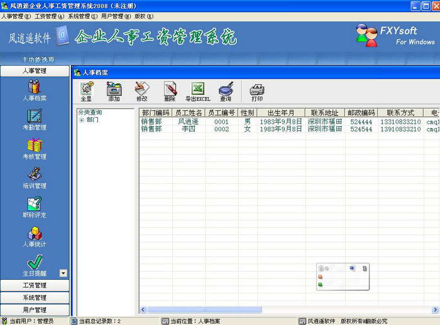Switch to the 用户管理 sidebar section
Image resolution: width=440 pixels, height=325 pixels.
(35, 310)
